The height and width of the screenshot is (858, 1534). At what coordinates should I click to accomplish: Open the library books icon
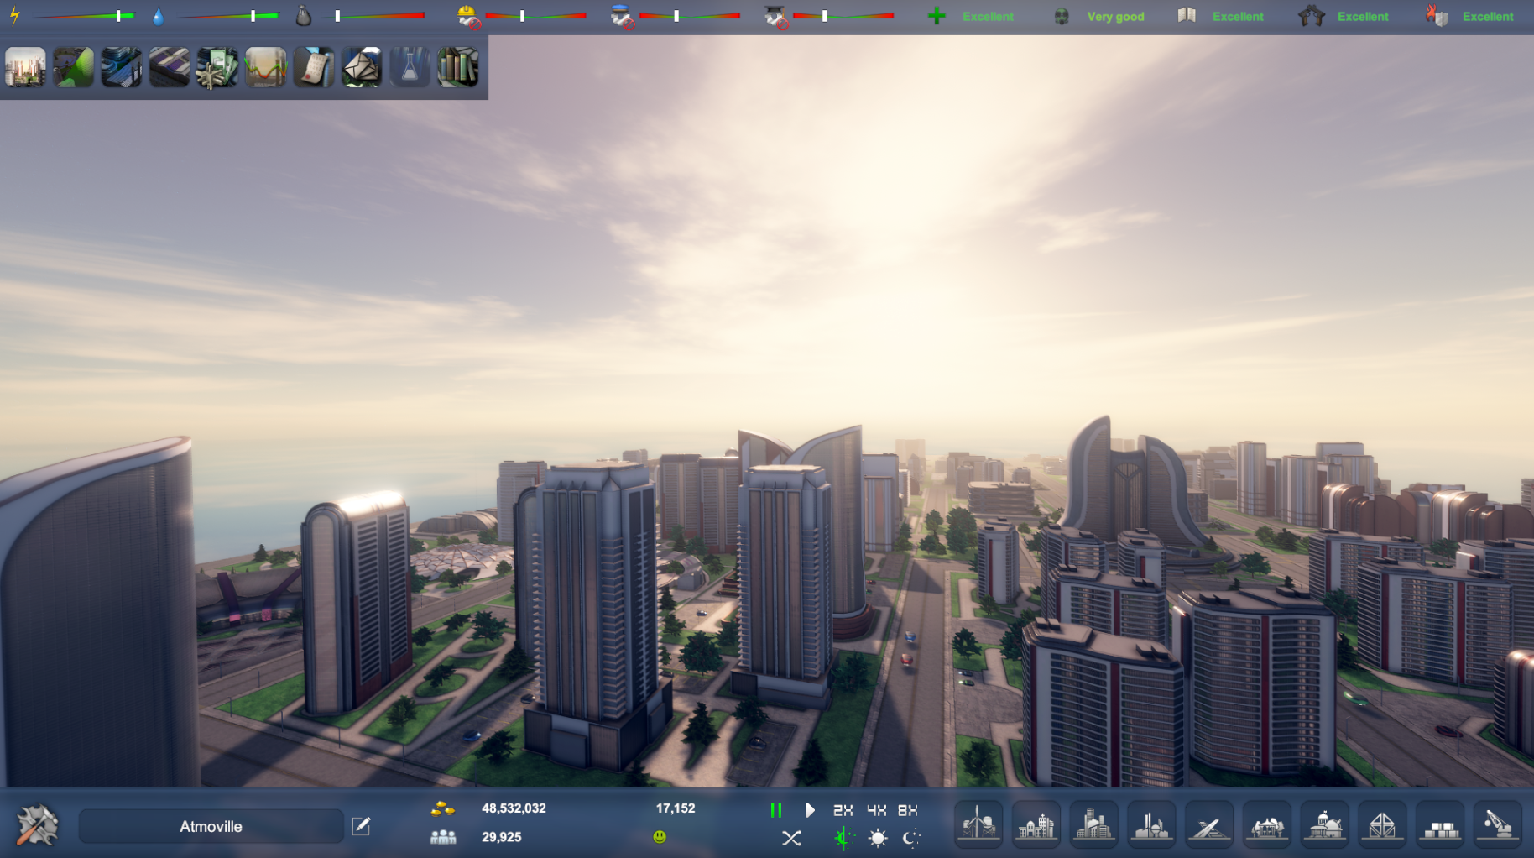coord(458,67)
